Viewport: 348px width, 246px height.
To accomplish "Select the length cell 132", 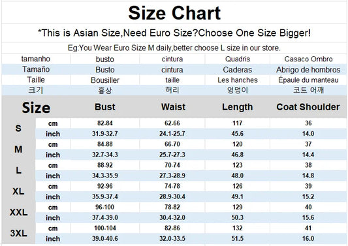I will point(238,228).
